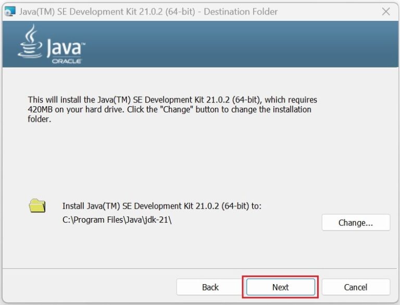Click the window title bar text
The width and height of the screenshot is (400, 305).
[x=148, y=11]
